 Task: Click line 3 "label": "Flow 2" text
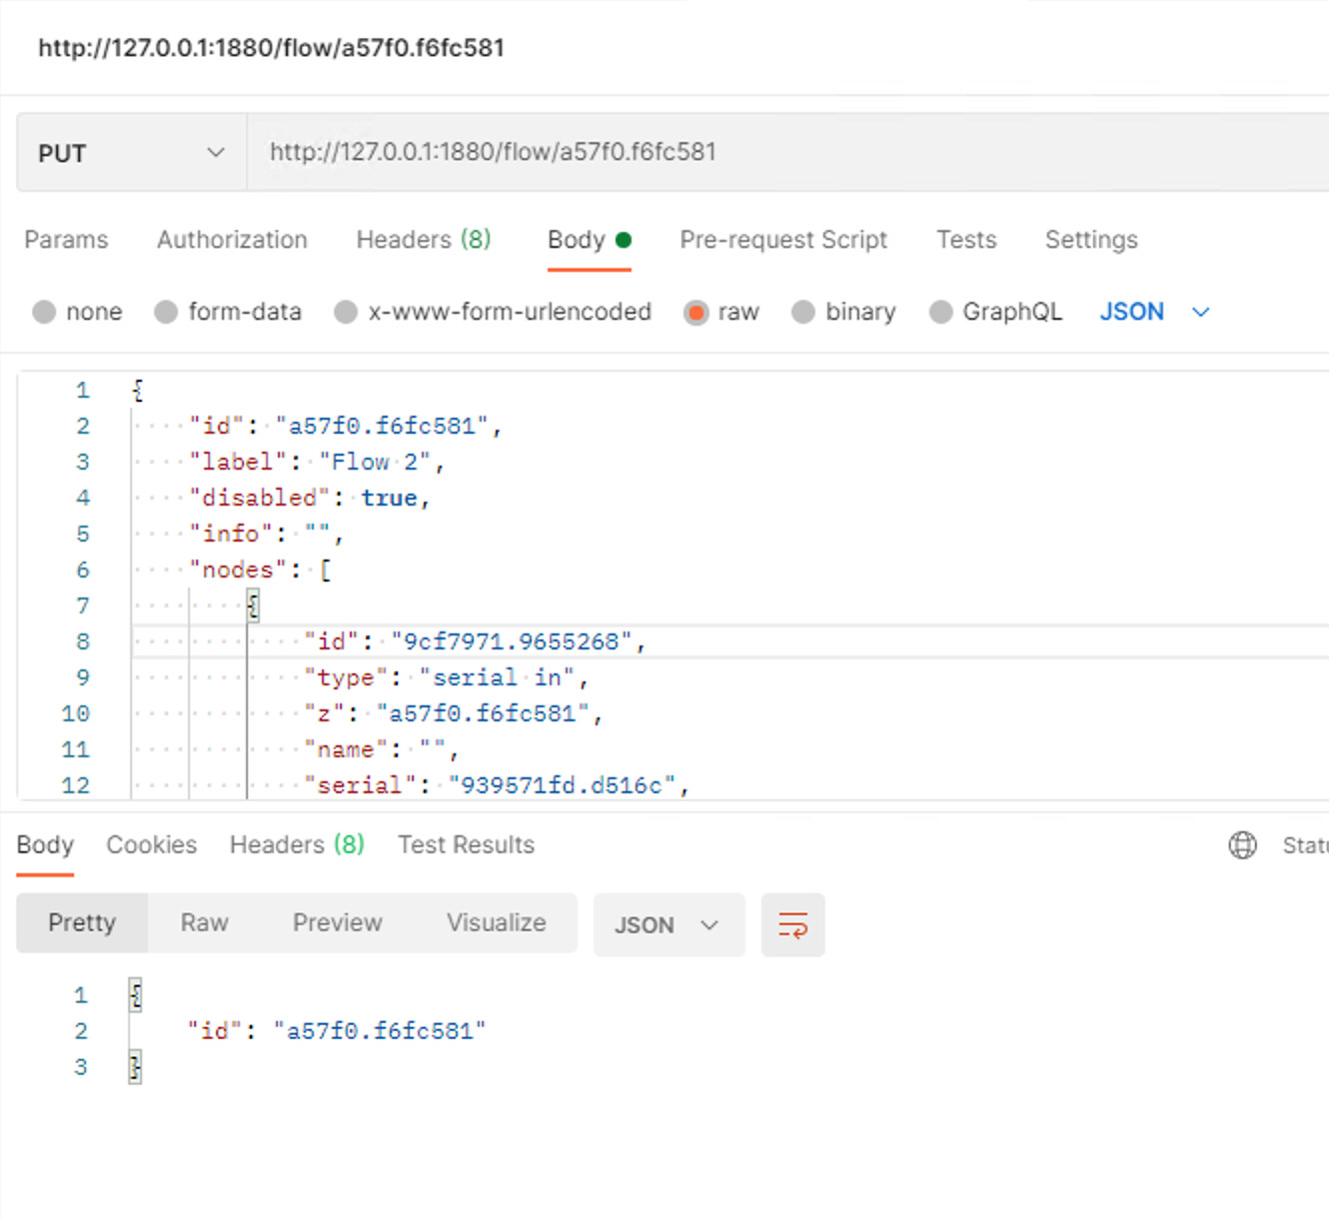(x=316, y=462)
